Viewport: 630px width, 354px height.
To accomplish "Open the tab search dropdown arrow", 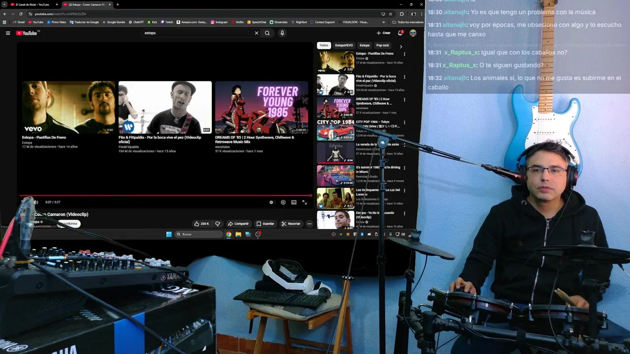I will tap(4, 4).
